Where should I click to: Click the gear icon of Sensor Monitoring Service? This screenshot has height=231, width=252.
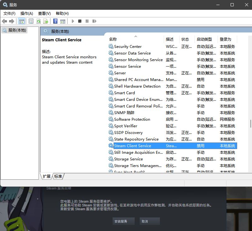click(111, 60)
